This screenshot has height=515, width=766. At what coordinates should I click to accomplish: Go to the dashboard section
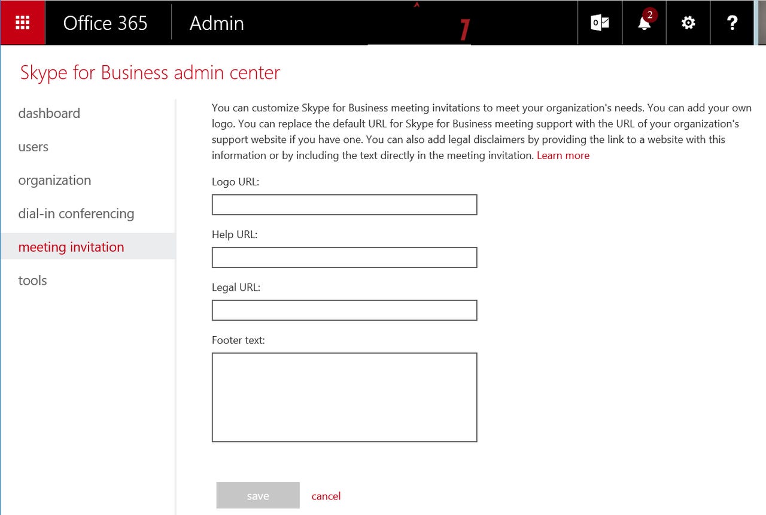click(x=49, y=113)
